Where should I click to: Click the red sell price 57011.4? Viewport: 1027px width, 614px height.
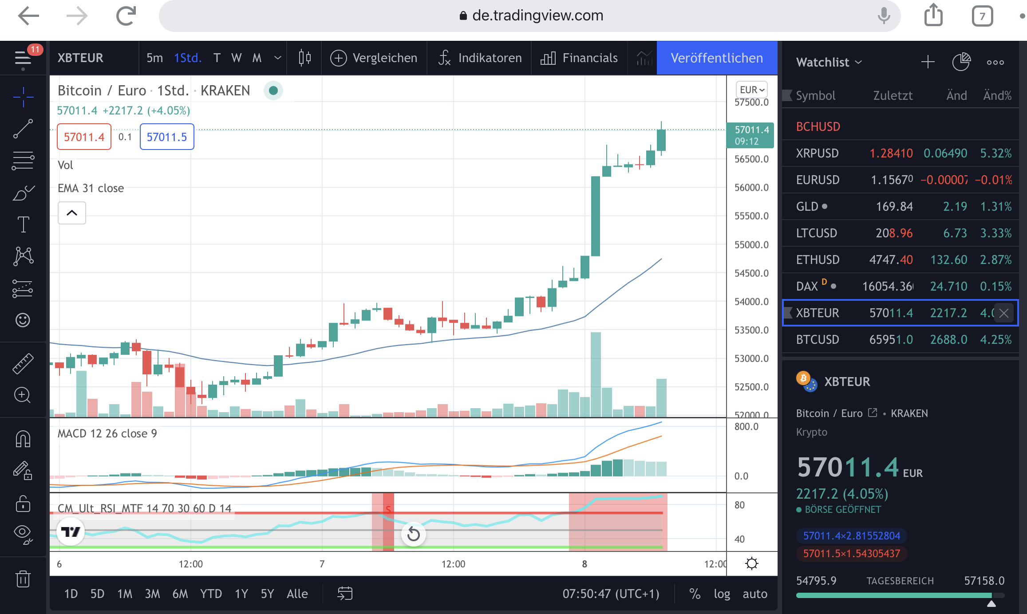[x=84, y=137]
